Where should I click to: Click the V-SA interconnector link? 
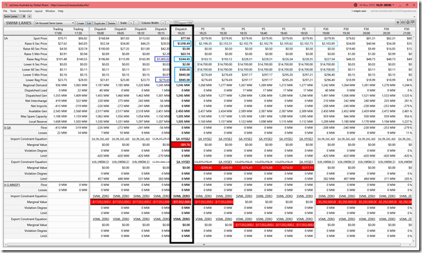coord(7,128)
